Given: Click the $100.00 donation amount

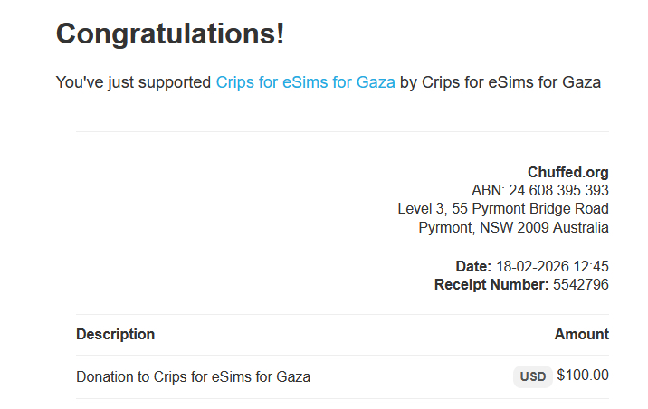Looking at the screenshot, I should click(583, 376).
